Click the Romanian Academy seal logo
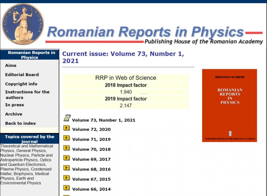The image size is (267, 196). 23,23
